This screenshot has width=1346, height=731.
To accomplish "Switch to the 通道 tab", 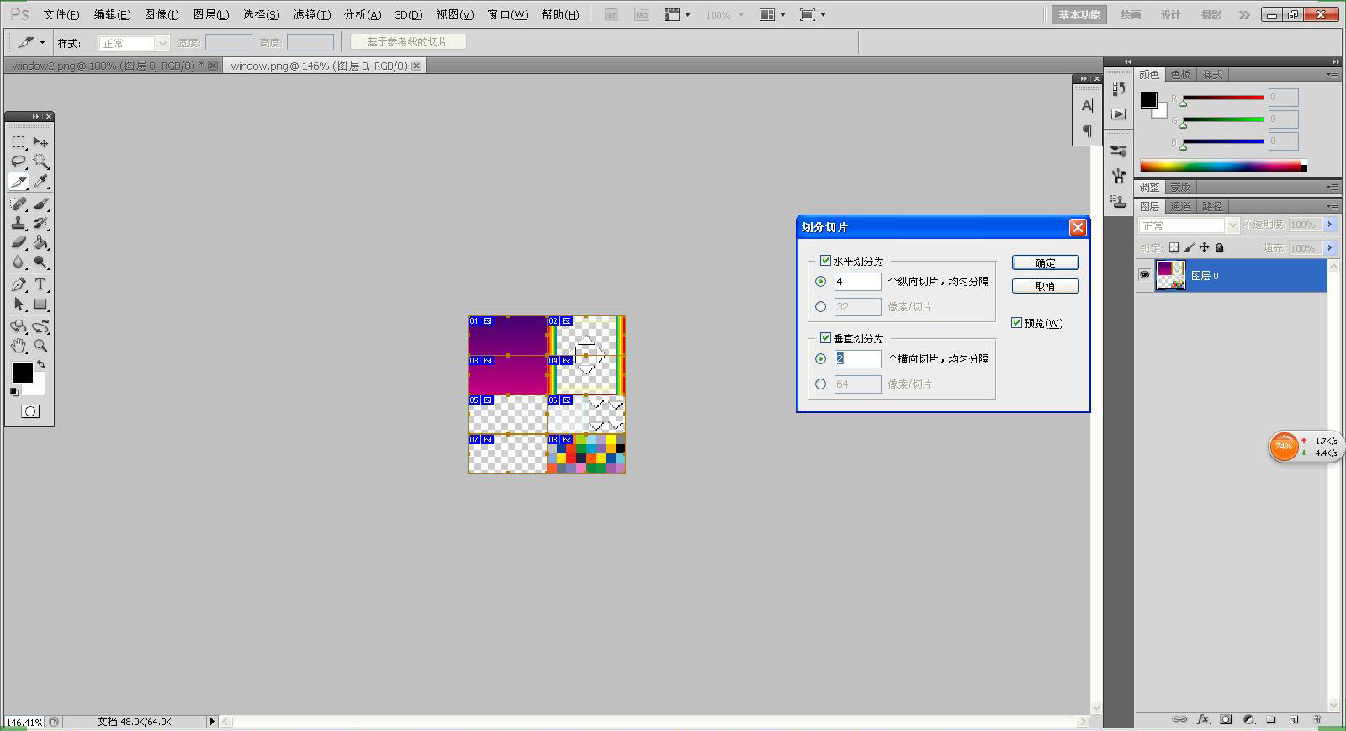I will coord(1180,206).
